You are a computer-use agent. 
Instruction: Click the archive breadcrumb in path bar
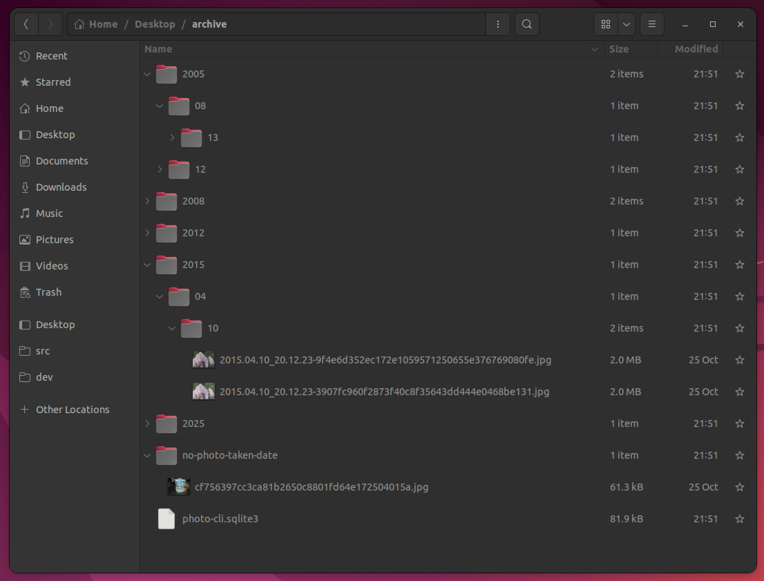[210, 24]
